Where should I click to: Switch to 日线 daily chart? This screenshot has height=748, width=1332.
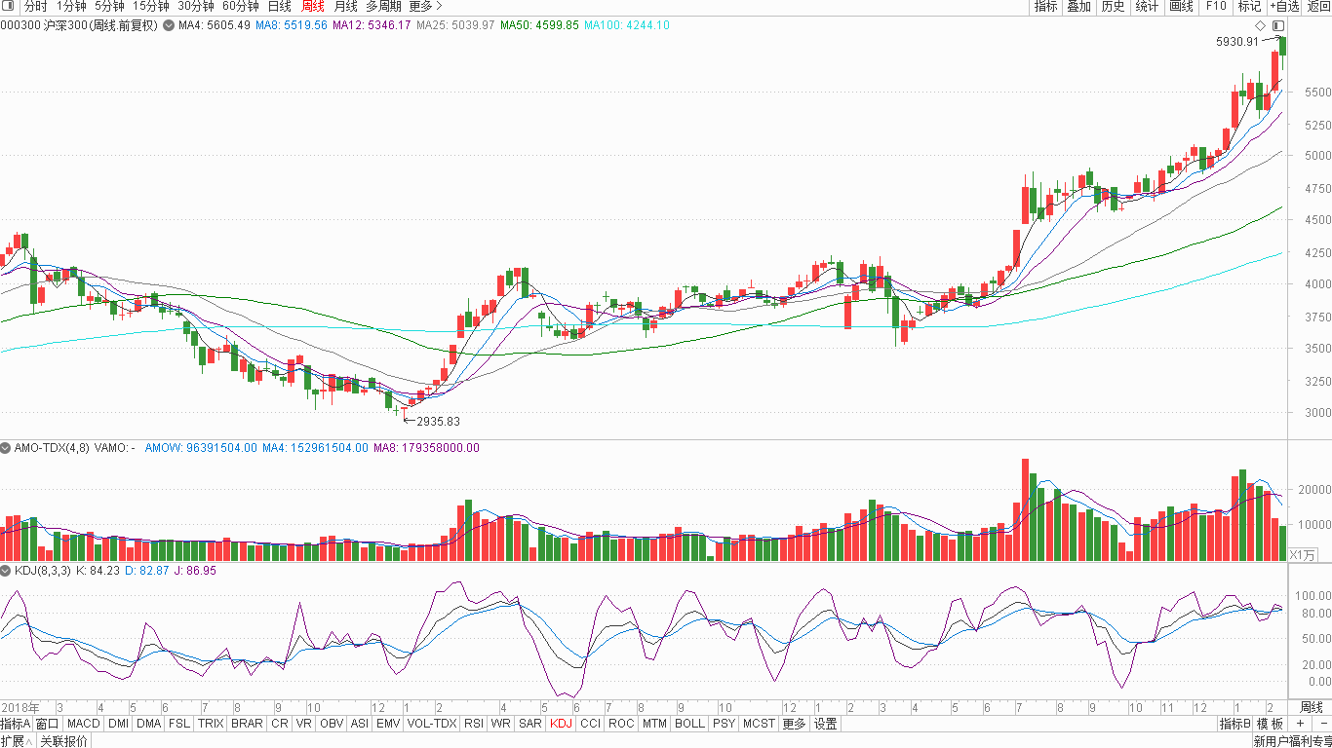pyautogui.click(x=279, y=6)
